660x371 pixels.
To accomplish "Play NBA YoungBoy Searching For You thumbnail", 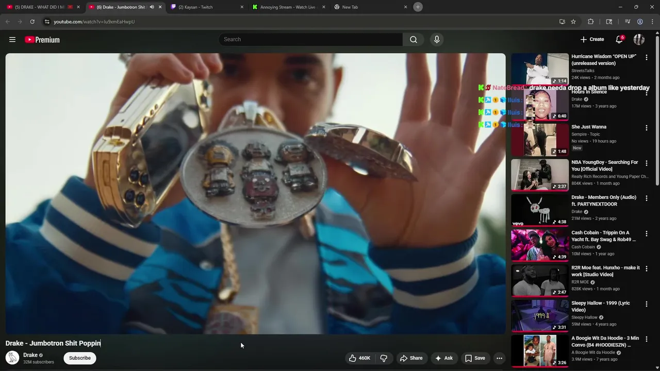I will (x=540, y=175).
